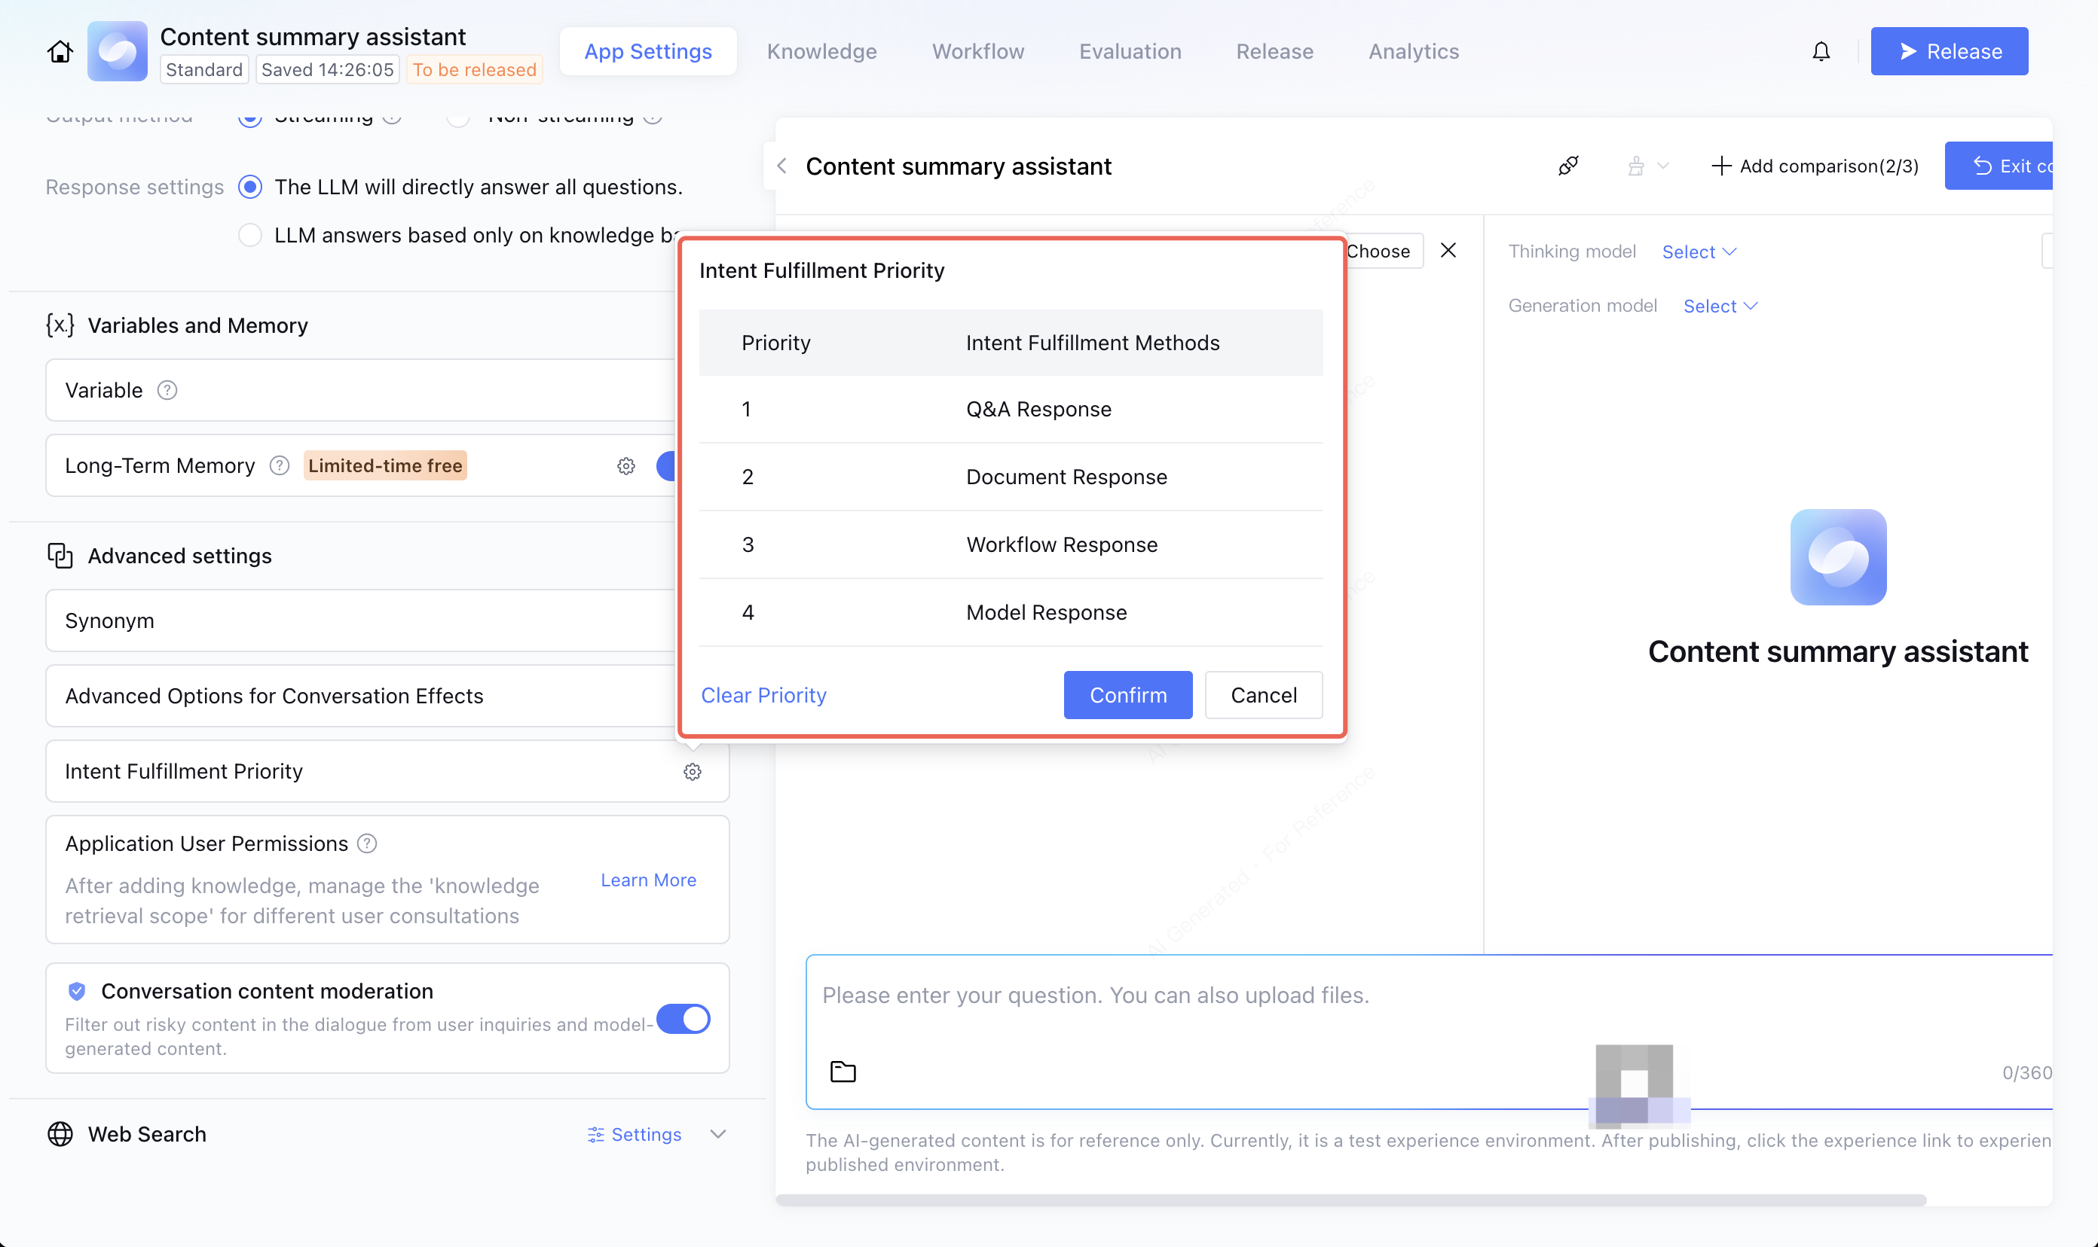Open the Analytics tab

[x=1413, y=51]
